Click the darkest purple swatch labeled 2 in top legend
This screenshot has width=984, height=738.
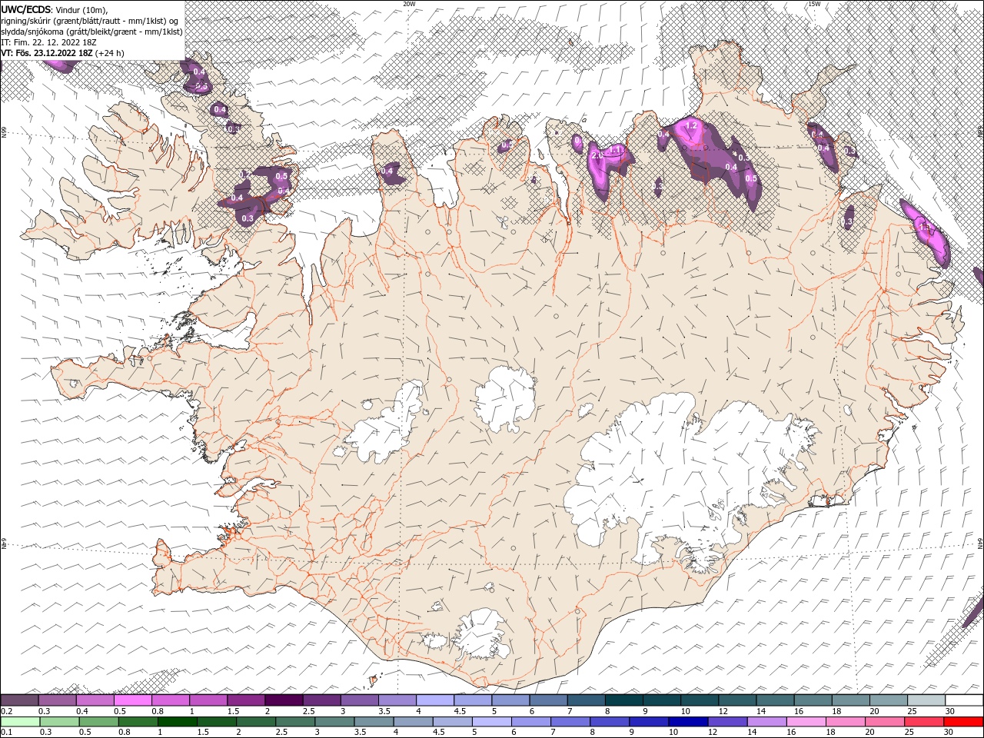[284, 700]
